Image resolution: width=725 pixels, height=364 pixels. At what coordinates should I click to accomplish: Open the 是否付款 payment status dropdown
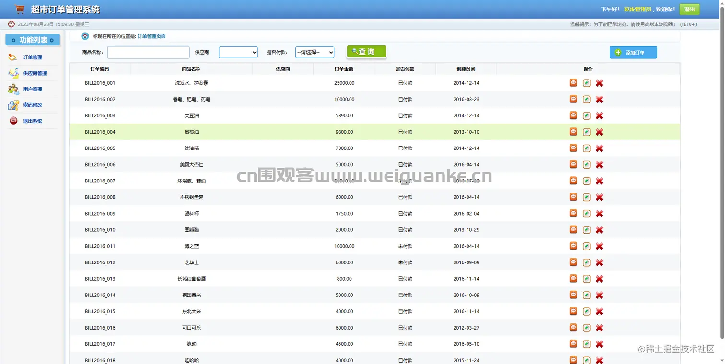[315, 52]
